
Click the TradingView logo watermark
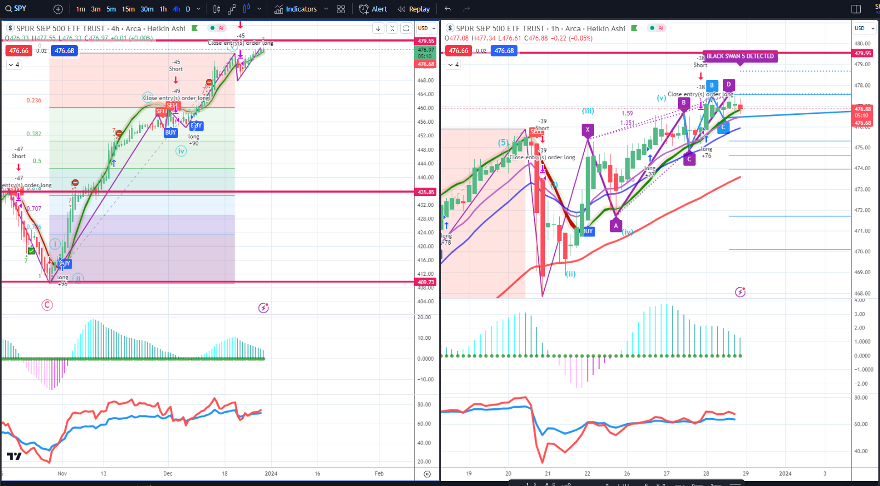tap(14, 456)
